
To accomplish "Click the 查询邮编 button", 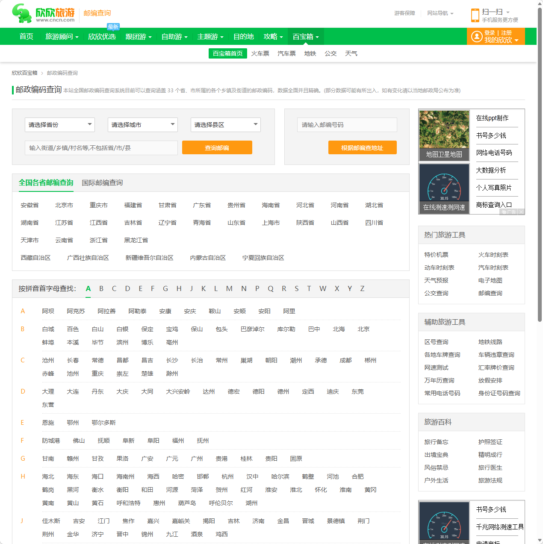I will click(217, 147).
